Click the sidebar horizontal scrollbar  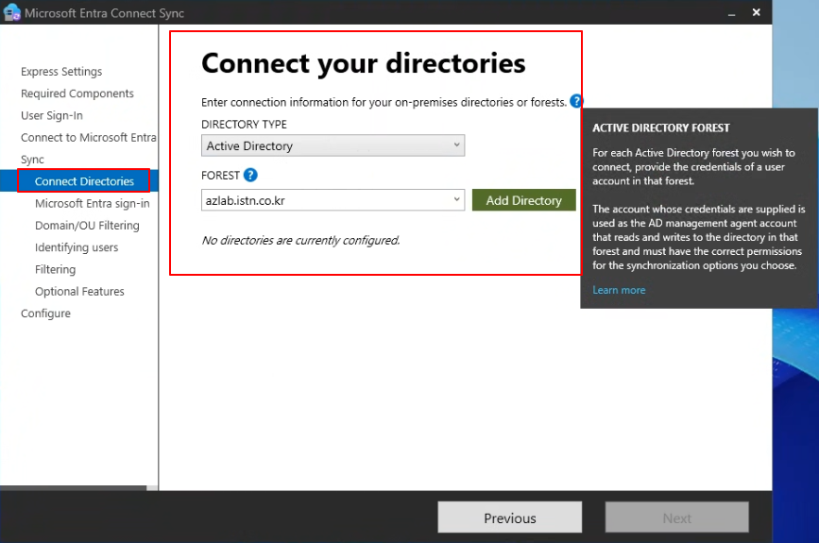click(73, 487)
